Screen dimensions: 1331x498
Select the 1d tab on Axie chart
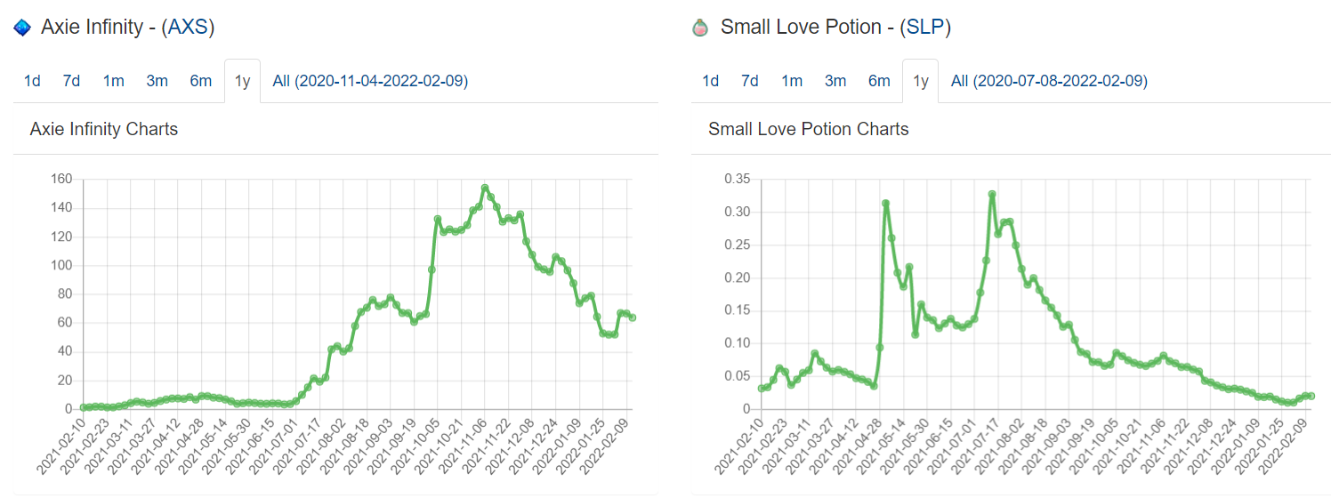point(32,81)
